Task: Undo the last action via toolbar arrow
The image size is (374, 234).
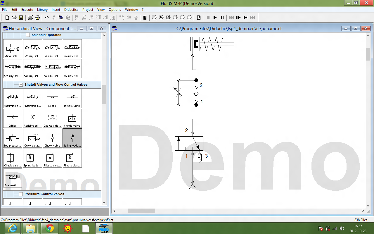Action: point(47,18)
